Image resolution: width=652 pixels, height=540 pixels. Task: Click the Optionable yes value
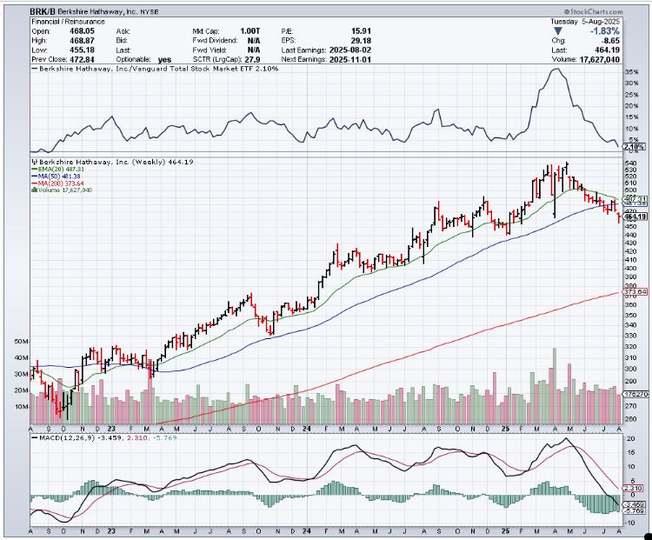[164, 59]
